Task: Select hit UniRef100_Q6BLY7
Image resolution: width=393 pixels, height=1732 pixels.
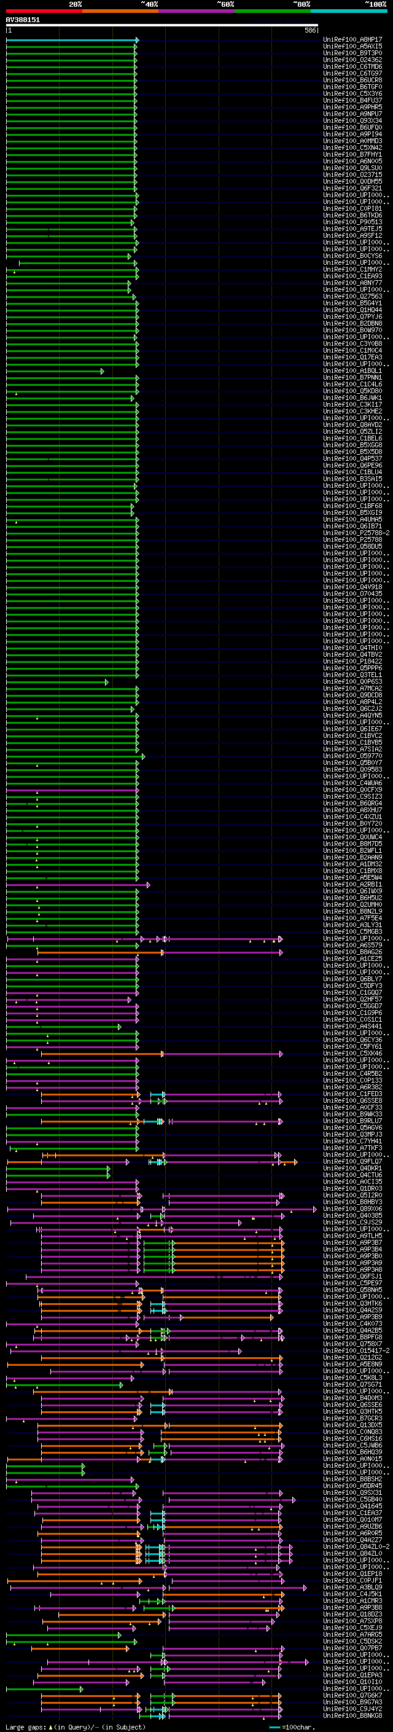Action: [352, 979]
